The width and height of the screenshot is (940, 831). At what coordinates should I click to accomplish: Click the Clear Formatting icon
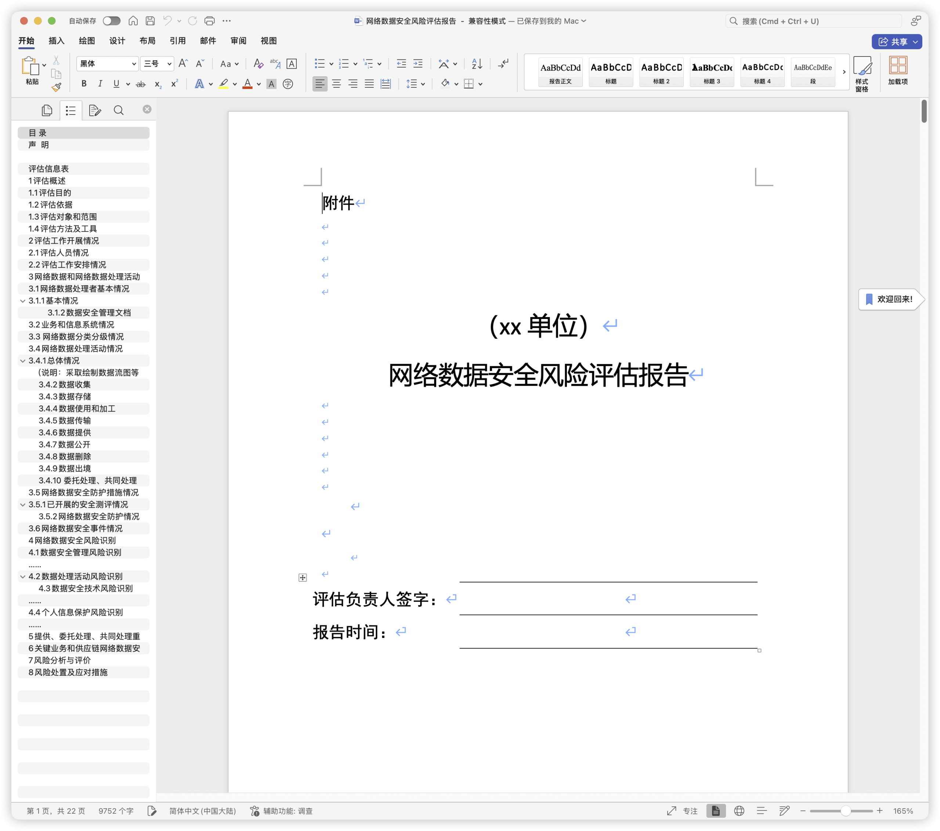(258, 63)
